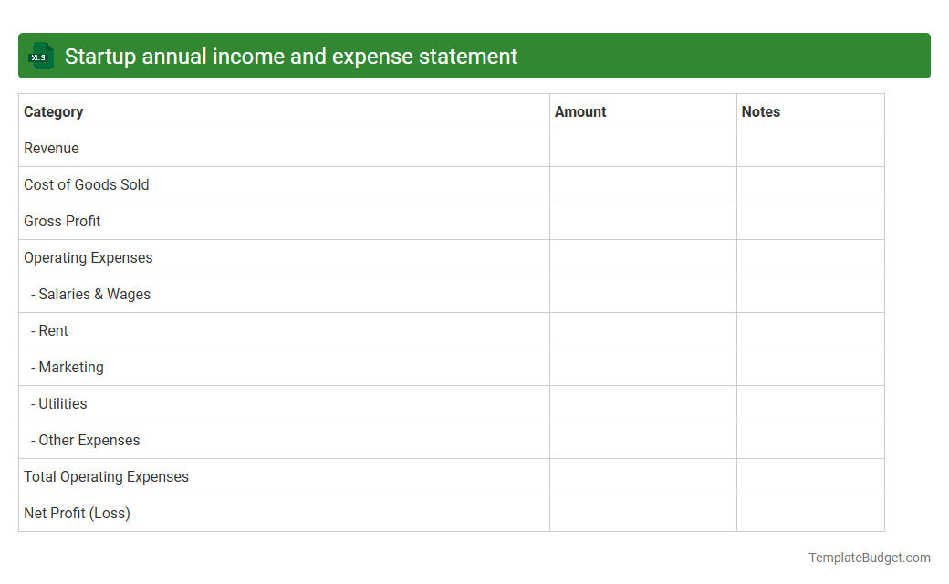949x584 pixels.
Task: Click the Total Operating Expenses label
Action: pos(106,476)
